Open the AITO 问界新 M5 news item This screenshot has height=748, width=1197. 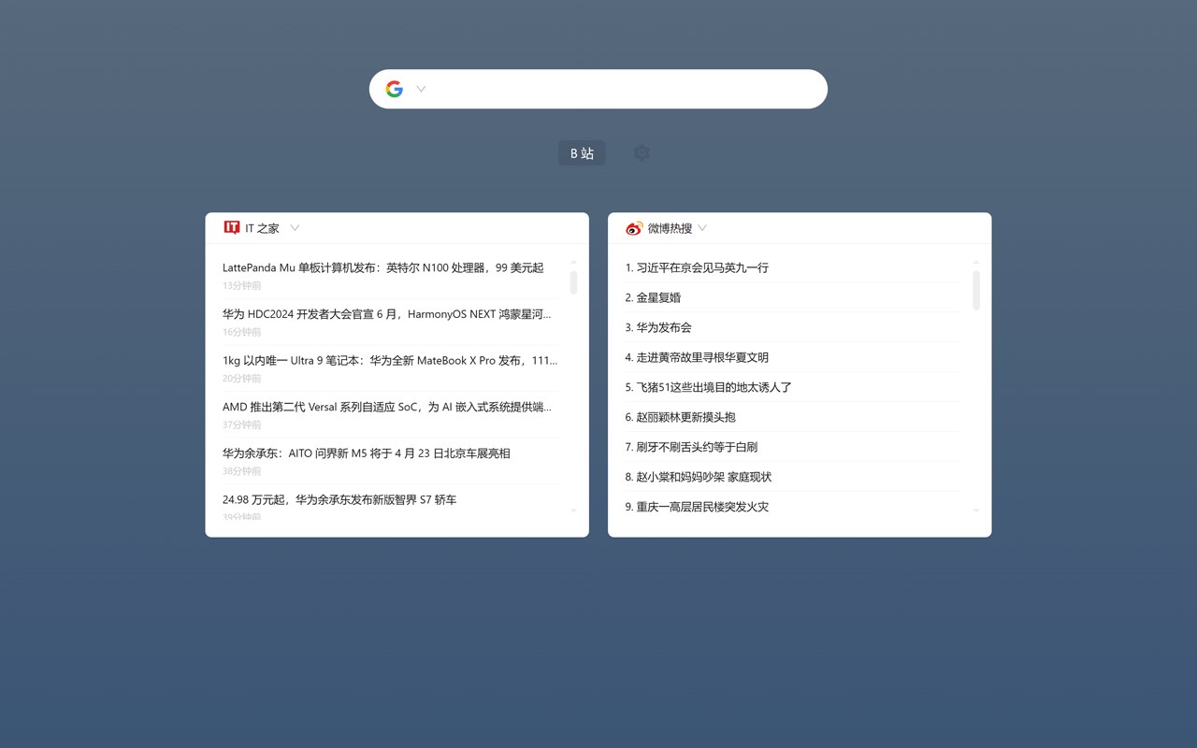tap(367, 453)
